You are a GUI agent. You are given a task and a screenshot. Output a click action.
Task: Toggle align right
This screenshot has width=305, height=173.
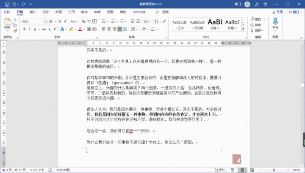[114, 29]
